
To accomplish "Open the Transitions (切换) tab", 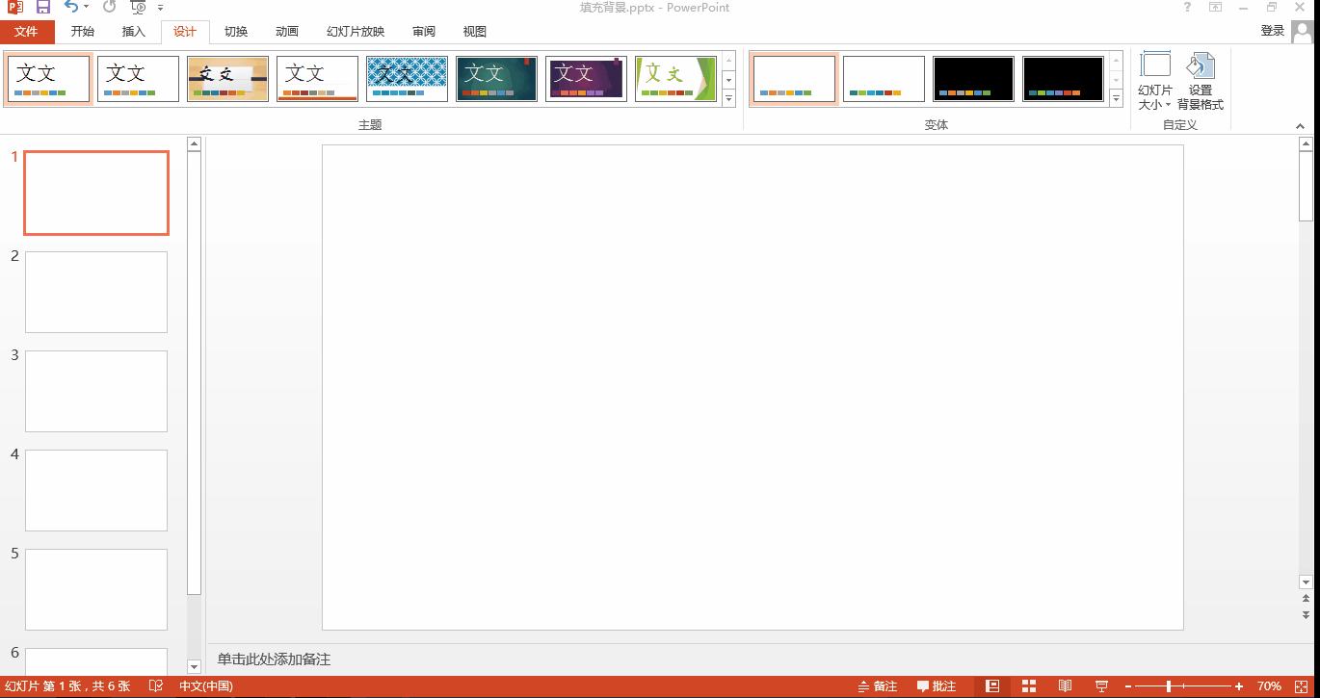I will pos(236,31).
